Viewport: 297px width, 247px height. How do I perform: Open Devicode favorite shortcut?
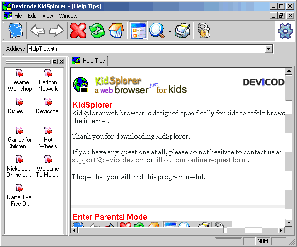47,106
